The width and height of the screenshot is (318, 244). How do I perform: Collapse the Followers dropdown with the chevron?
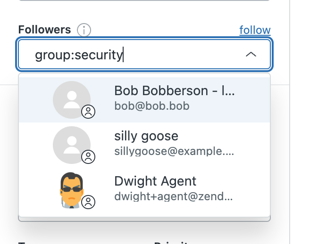coord(251,55)
